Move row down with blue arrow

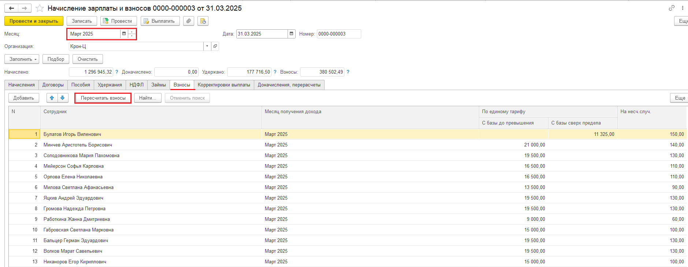tap(63, 98)
